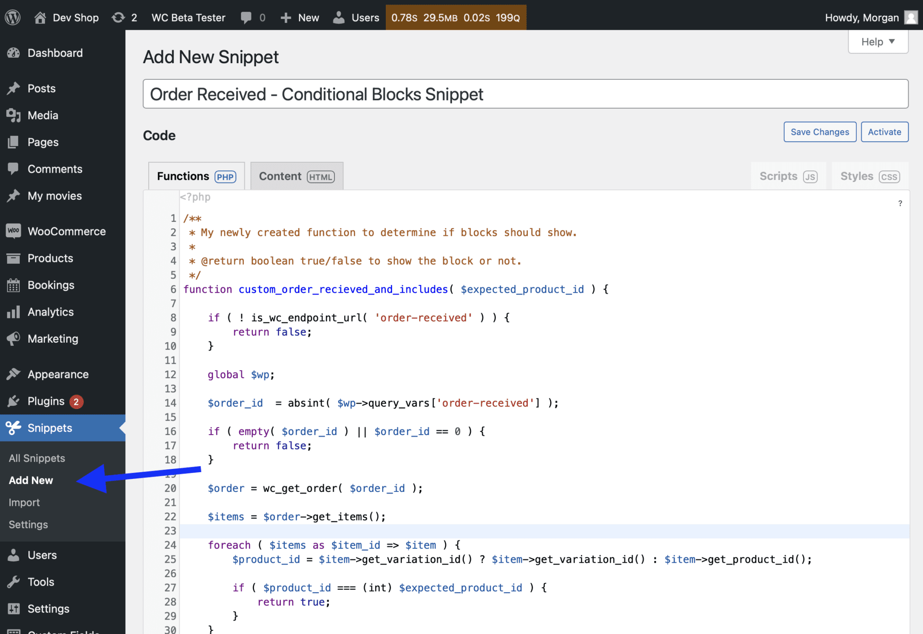923x634 pixels.
Task: Activate the snippet
Action: [x=884, y=132]
